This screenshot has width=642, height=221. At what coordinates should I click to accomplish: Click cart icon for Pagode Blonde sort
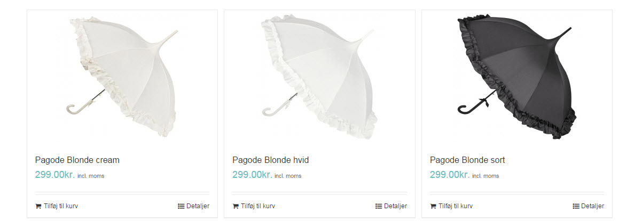pos(433,206)
